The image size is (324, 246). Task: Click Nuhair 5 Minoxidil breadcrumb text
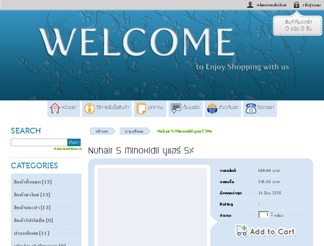coord(185,131)
